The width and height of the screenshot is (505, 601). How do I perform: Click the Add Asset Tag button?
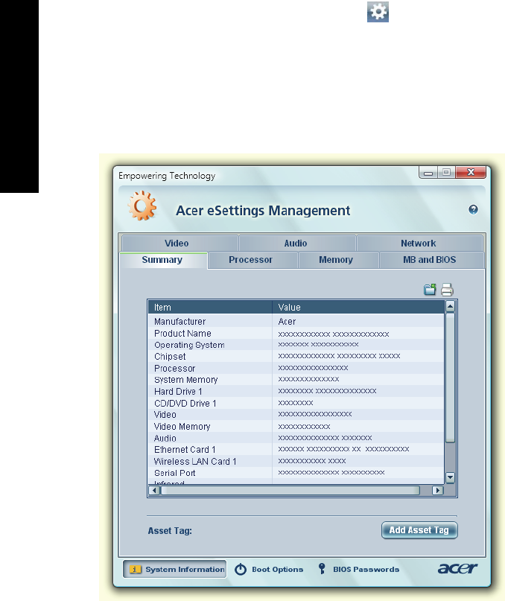click(419, 530)
